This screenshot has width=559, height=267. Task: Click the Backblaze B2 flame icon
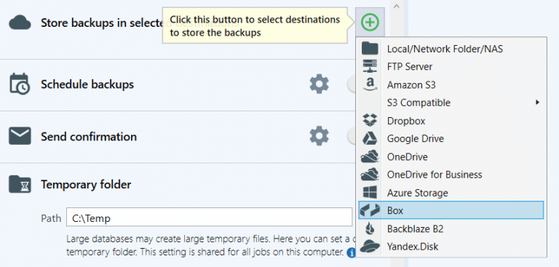click(370, 228)
